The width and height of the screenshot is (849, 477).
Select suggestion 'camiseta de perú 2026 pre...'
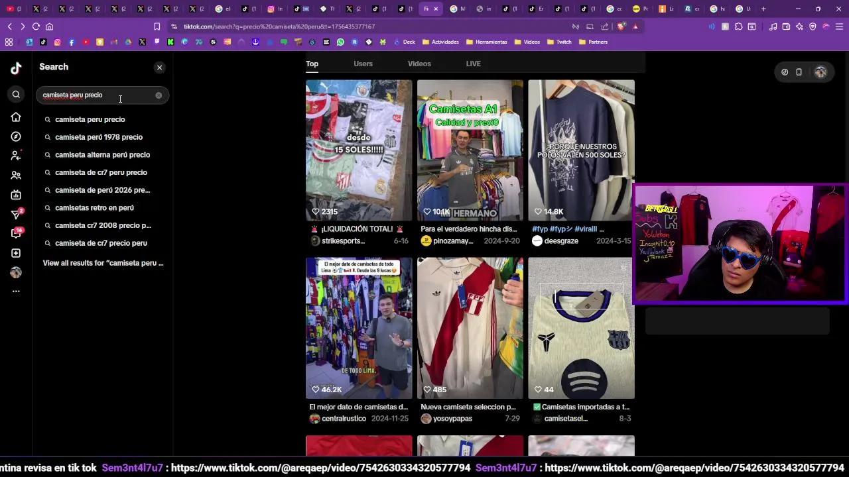click(102, 190)
